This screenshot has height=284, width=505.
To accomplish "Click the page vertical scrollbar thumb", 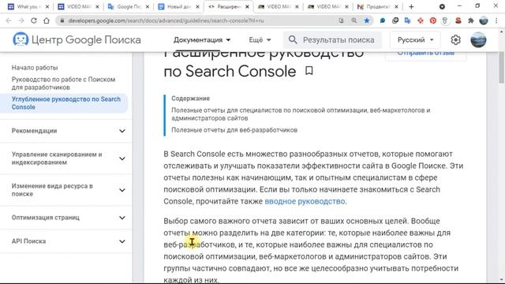I will (x=502, y=67).
